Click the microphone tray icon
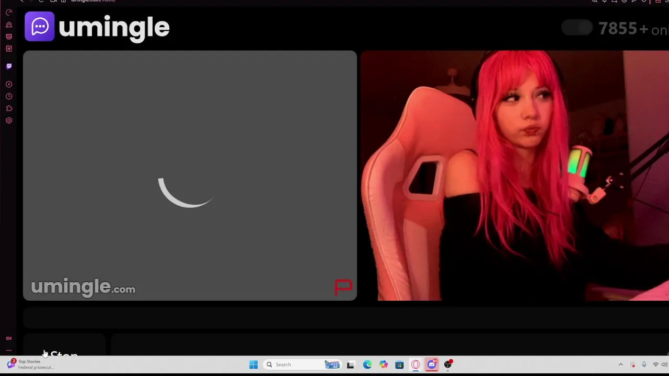669x376 pixels. [x=644, y=365]
